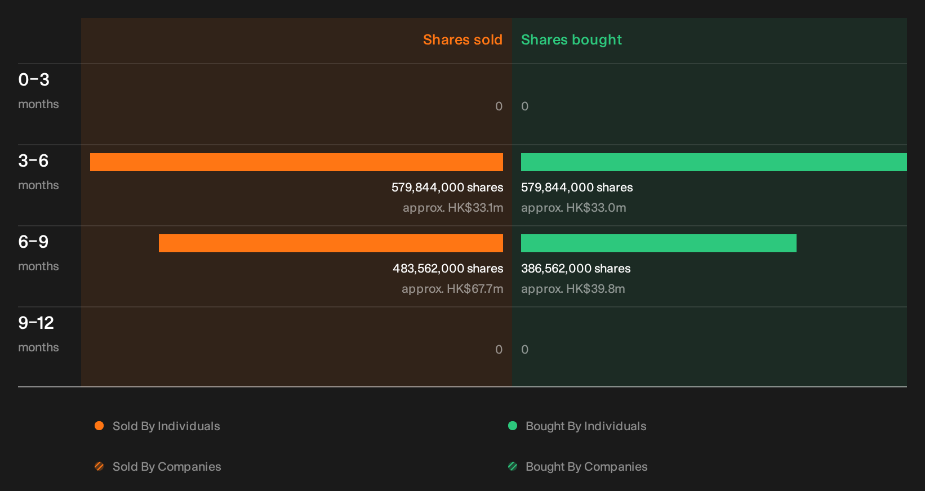Click the 9-12 months row label
This screenshot has height=491, width=925.
click(38, 334)
